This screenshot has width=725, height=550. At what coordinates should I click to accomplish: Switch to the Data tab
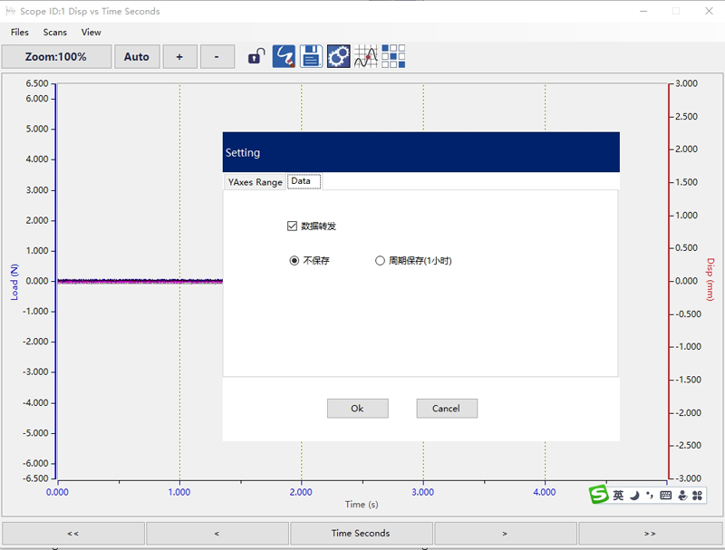click(x=301, y=181)
